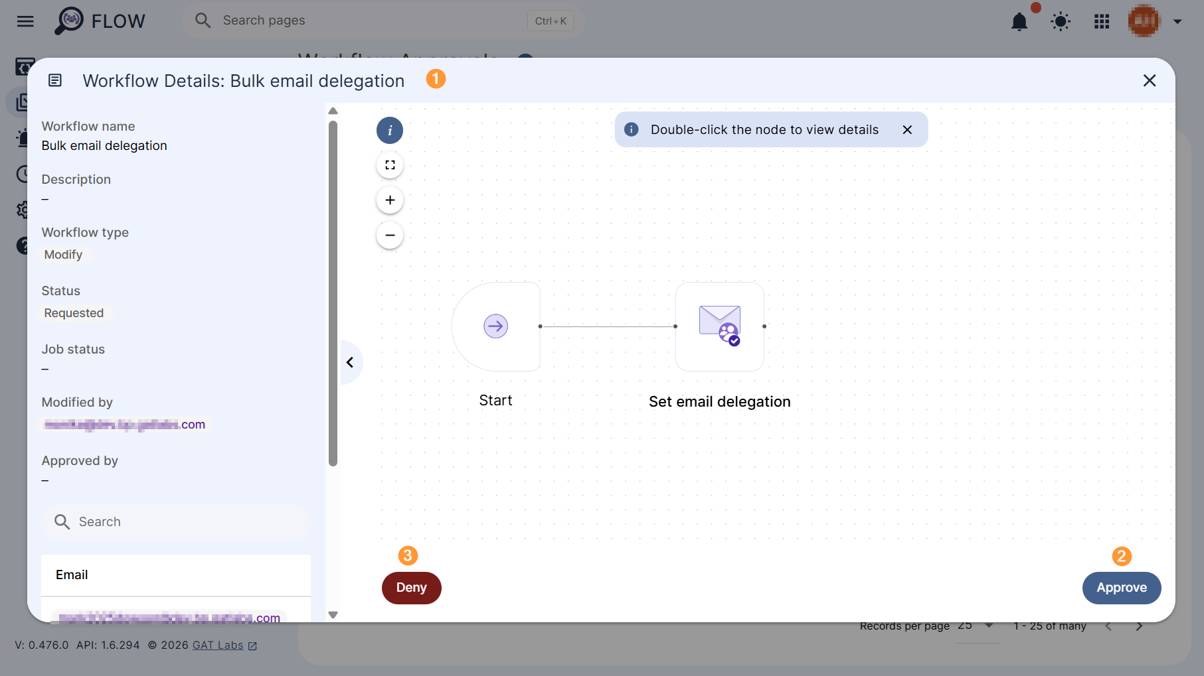The height and width of the screenshot is (676, 1204).
Task: Select the Set email delegation node
Action: [x=720, y=326]
